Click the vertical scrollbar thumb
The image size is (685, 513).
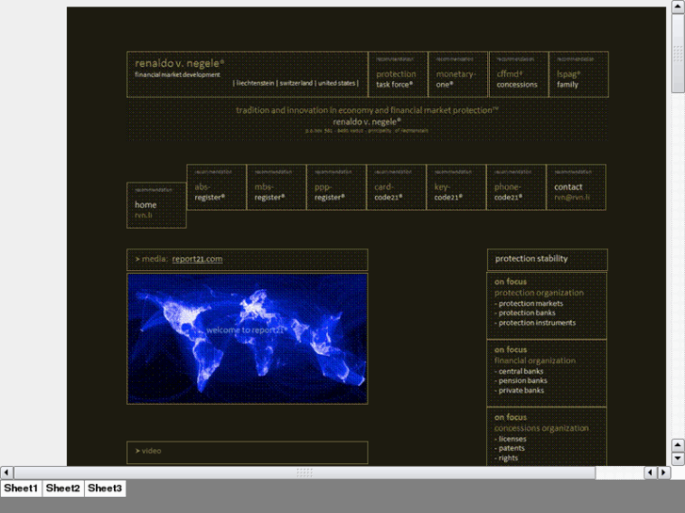tap(678, 54)
